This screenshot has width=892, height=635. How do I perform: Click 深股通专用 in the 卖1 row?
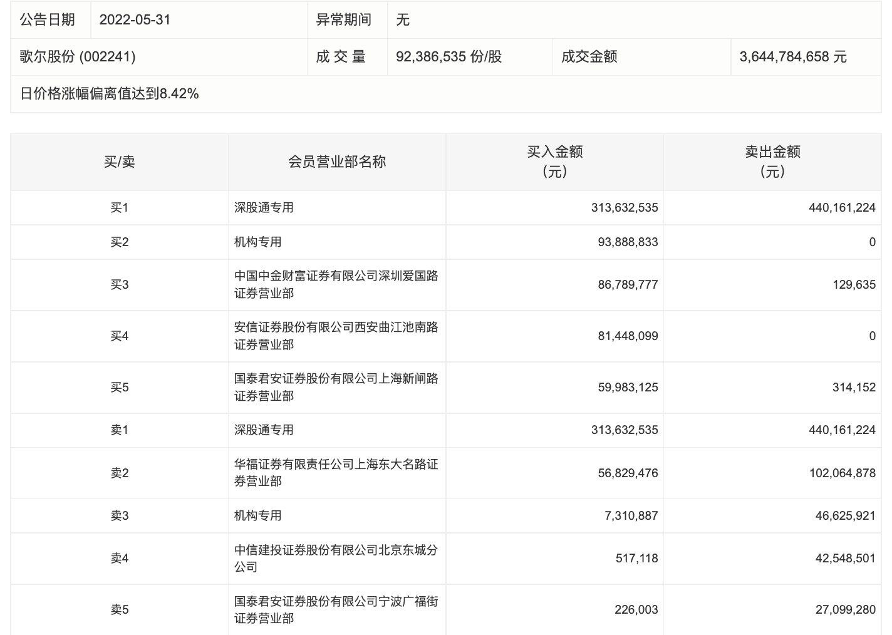pos(264,430)
